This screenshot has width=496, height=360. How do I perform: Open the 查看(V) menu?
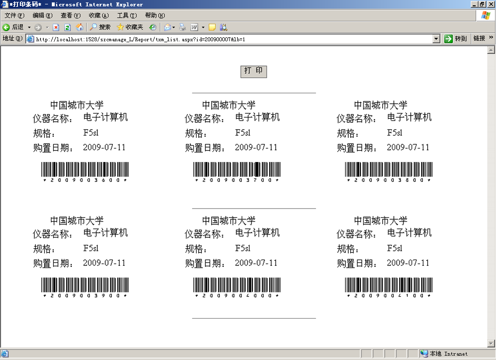pyautogui.click(x=71, y=16)
